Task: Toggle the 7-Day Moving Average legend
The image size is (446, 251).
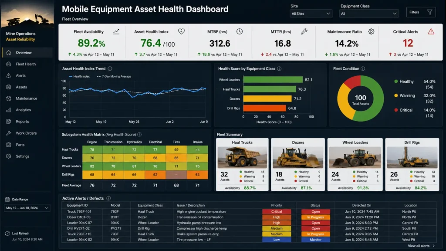Action: tap(114, 76)
